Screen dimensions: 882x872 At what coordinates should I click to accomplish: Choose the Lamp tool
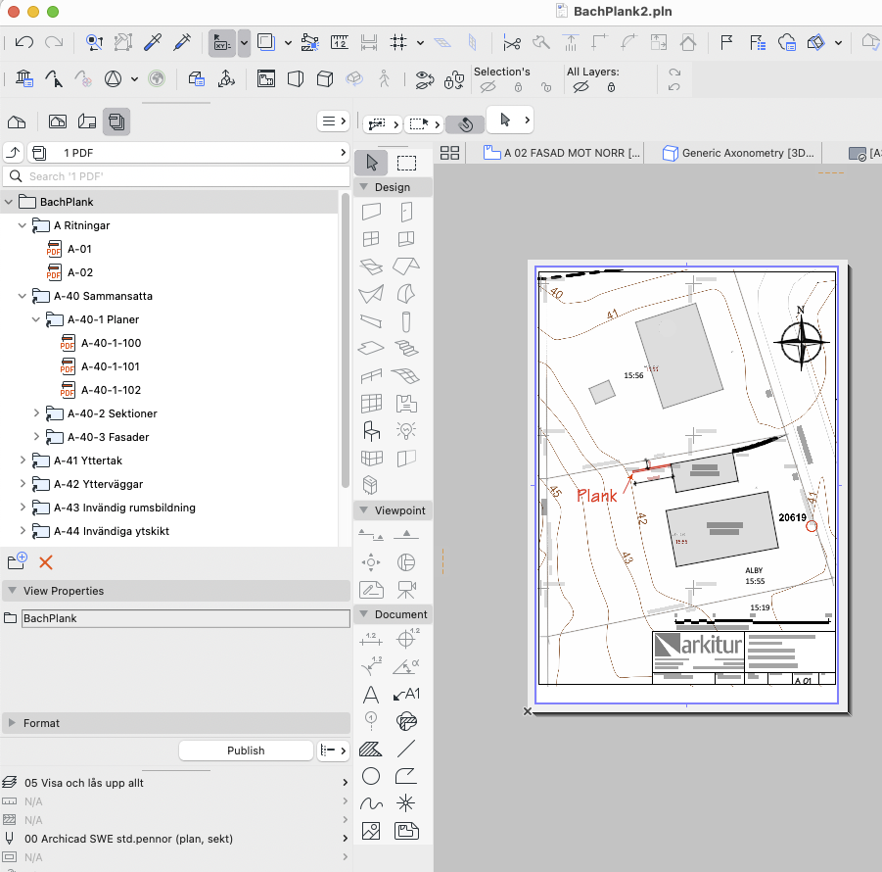tap(405, 430)
